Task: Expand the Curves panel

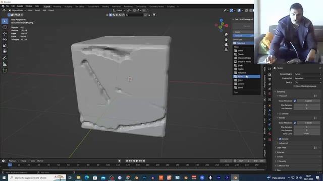Action: (x=279, y=157)
